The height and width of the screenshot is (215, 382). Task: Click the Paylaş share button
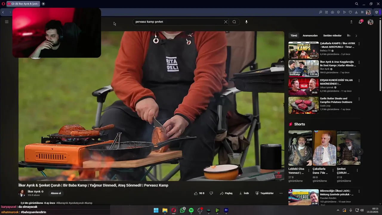(x=226, y=193)
